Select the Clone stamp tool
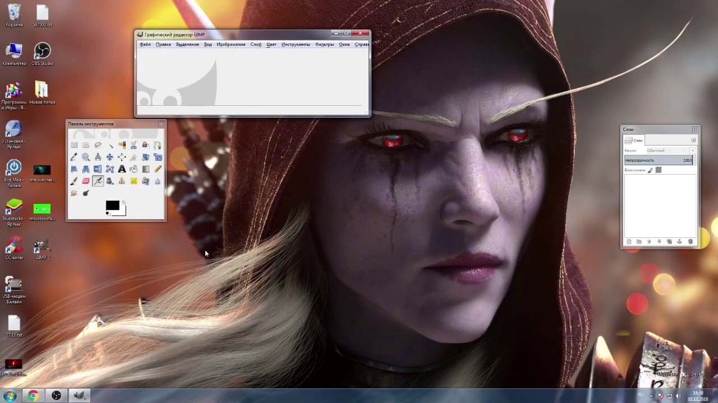The width and height of the screenshot is (718, 403). tap(122, 181)
